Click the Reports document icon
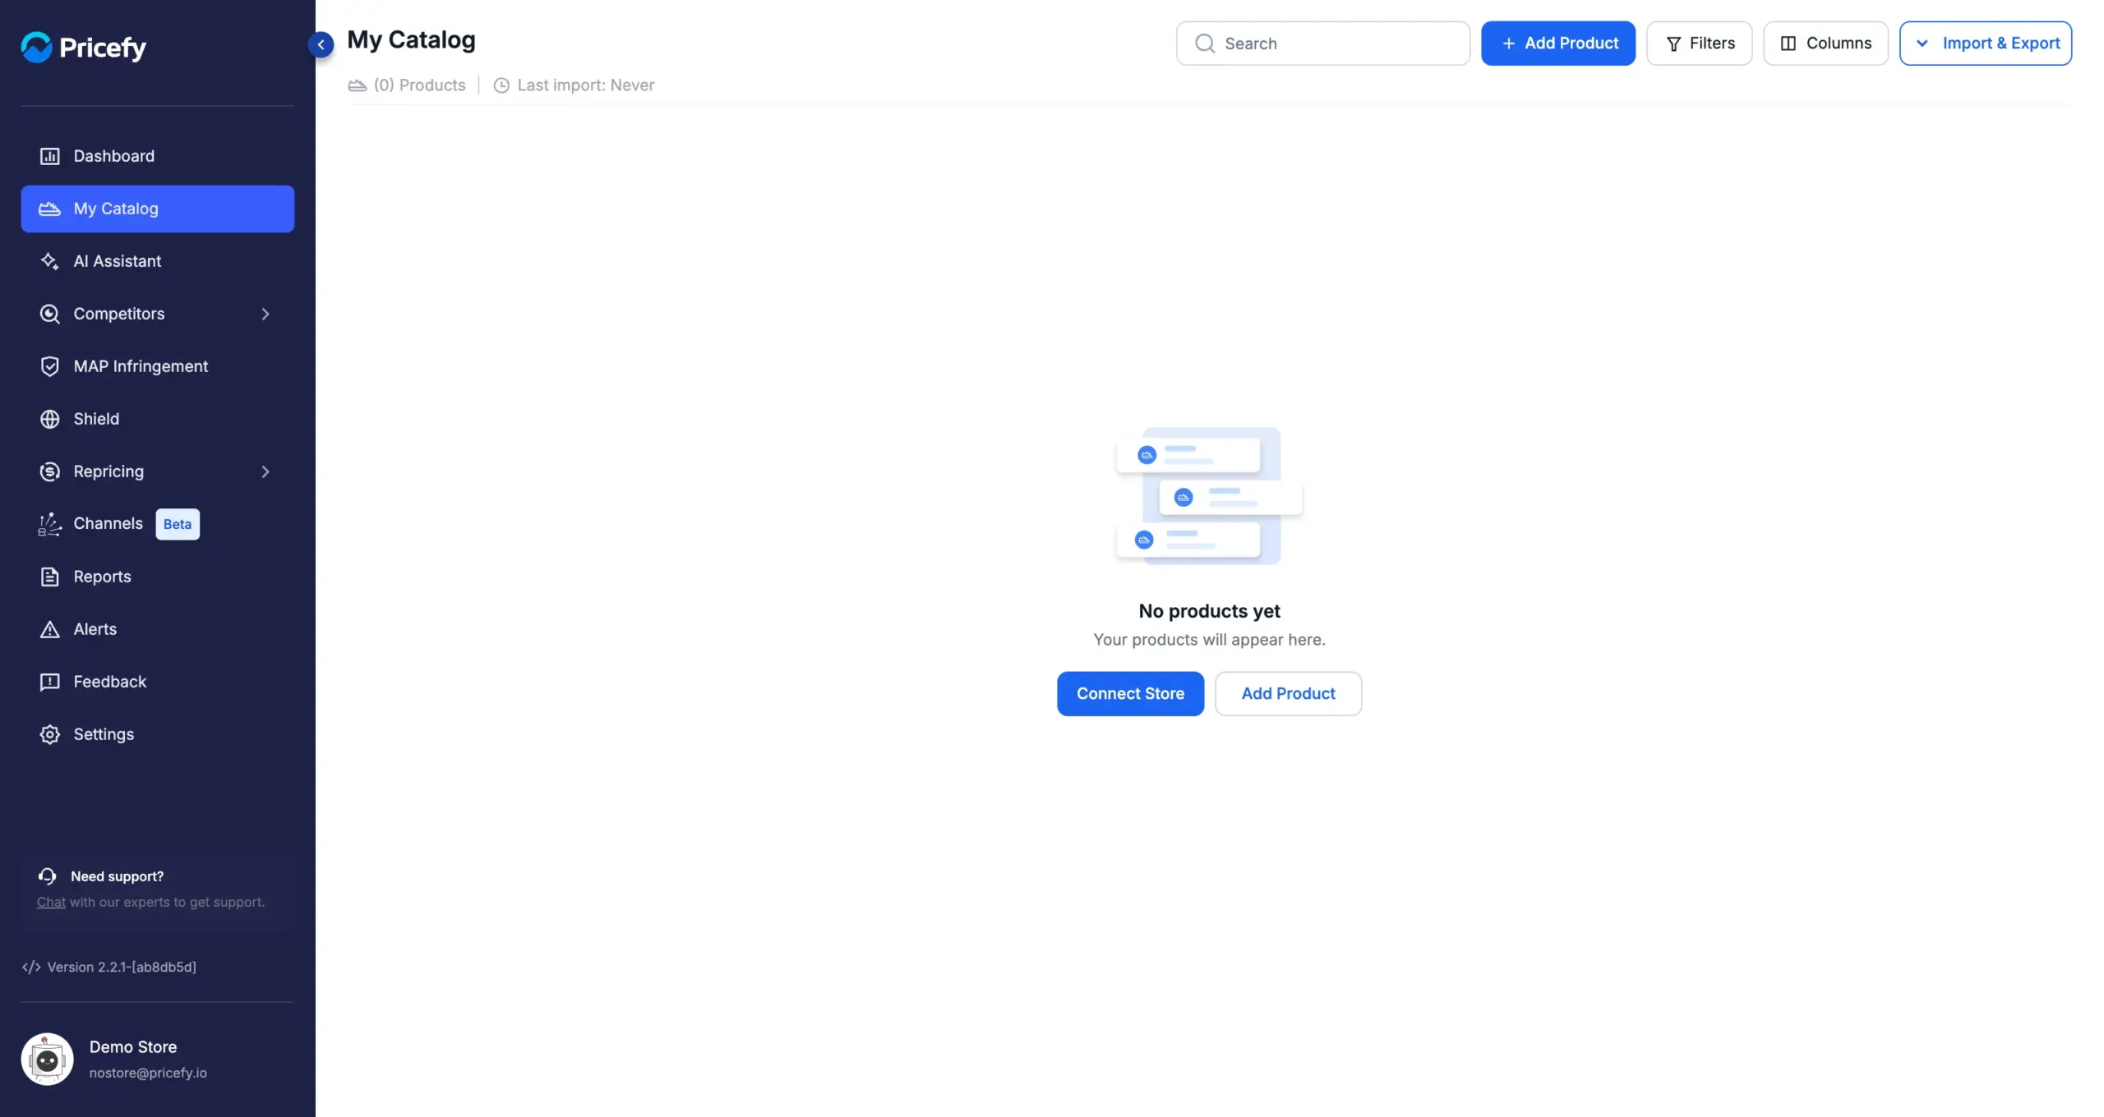Viewport: 2104px width, 1117px height. point(49,577)
